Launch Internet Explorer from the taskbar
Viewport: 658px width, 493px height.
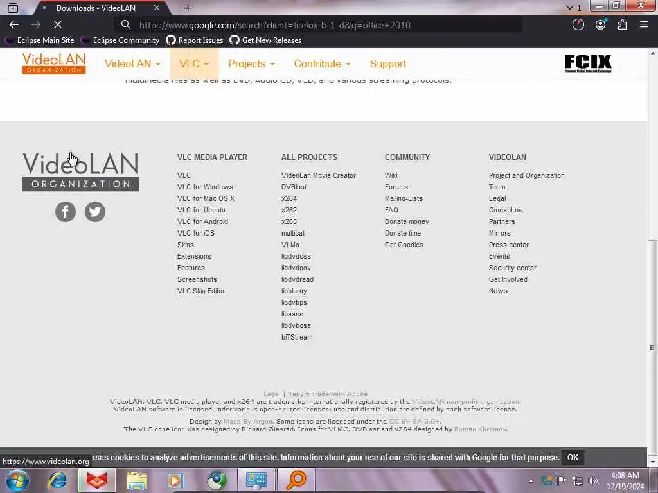click(x=57, y=480)
